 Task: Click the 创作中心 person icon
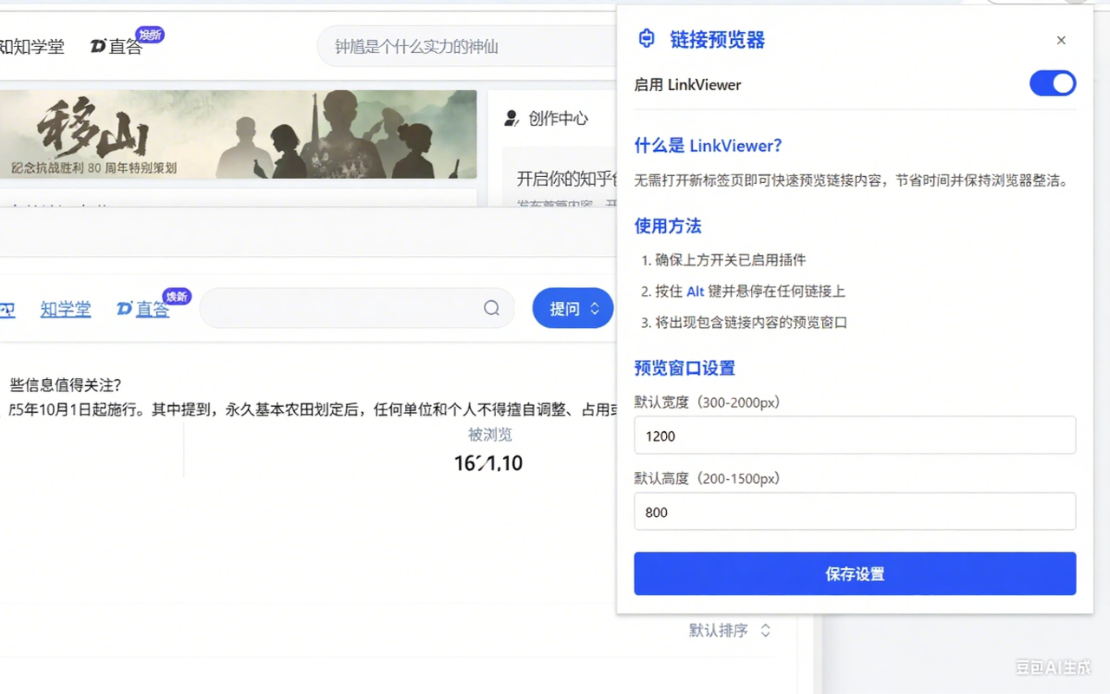(x=512, y=119)
